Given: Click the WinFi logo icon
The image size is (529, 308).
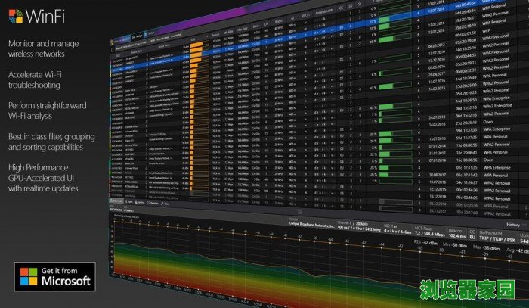Looking at the screenshot, I should click(x=14, y=15).
